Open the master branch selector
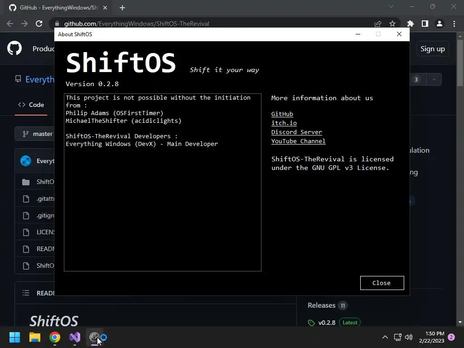The image size is (464, 348). click(34, 134)
